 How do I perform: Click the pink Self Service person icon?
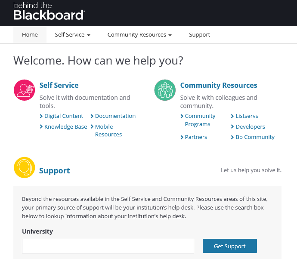(24, 90)
